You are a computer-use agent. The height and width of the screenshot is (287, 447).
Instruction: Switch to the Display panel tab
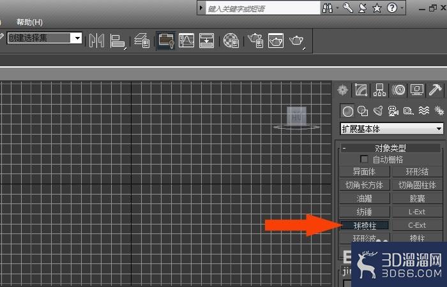(417, 90)
